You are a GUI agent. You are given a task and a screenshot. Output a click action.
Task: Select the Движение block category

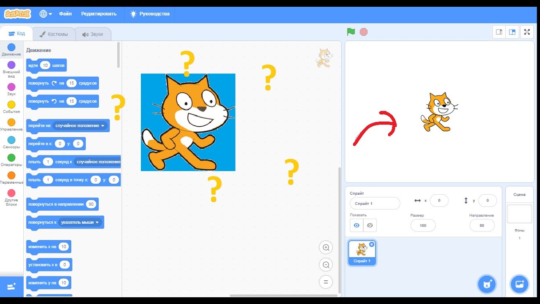[x=11, y=50]
